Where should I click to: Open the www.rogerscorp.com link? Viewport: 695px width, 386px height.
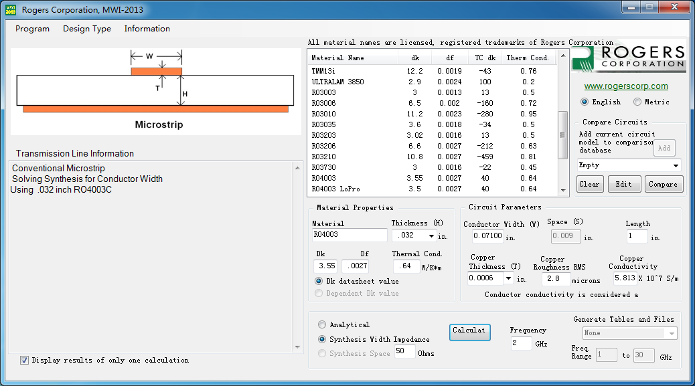626,86
